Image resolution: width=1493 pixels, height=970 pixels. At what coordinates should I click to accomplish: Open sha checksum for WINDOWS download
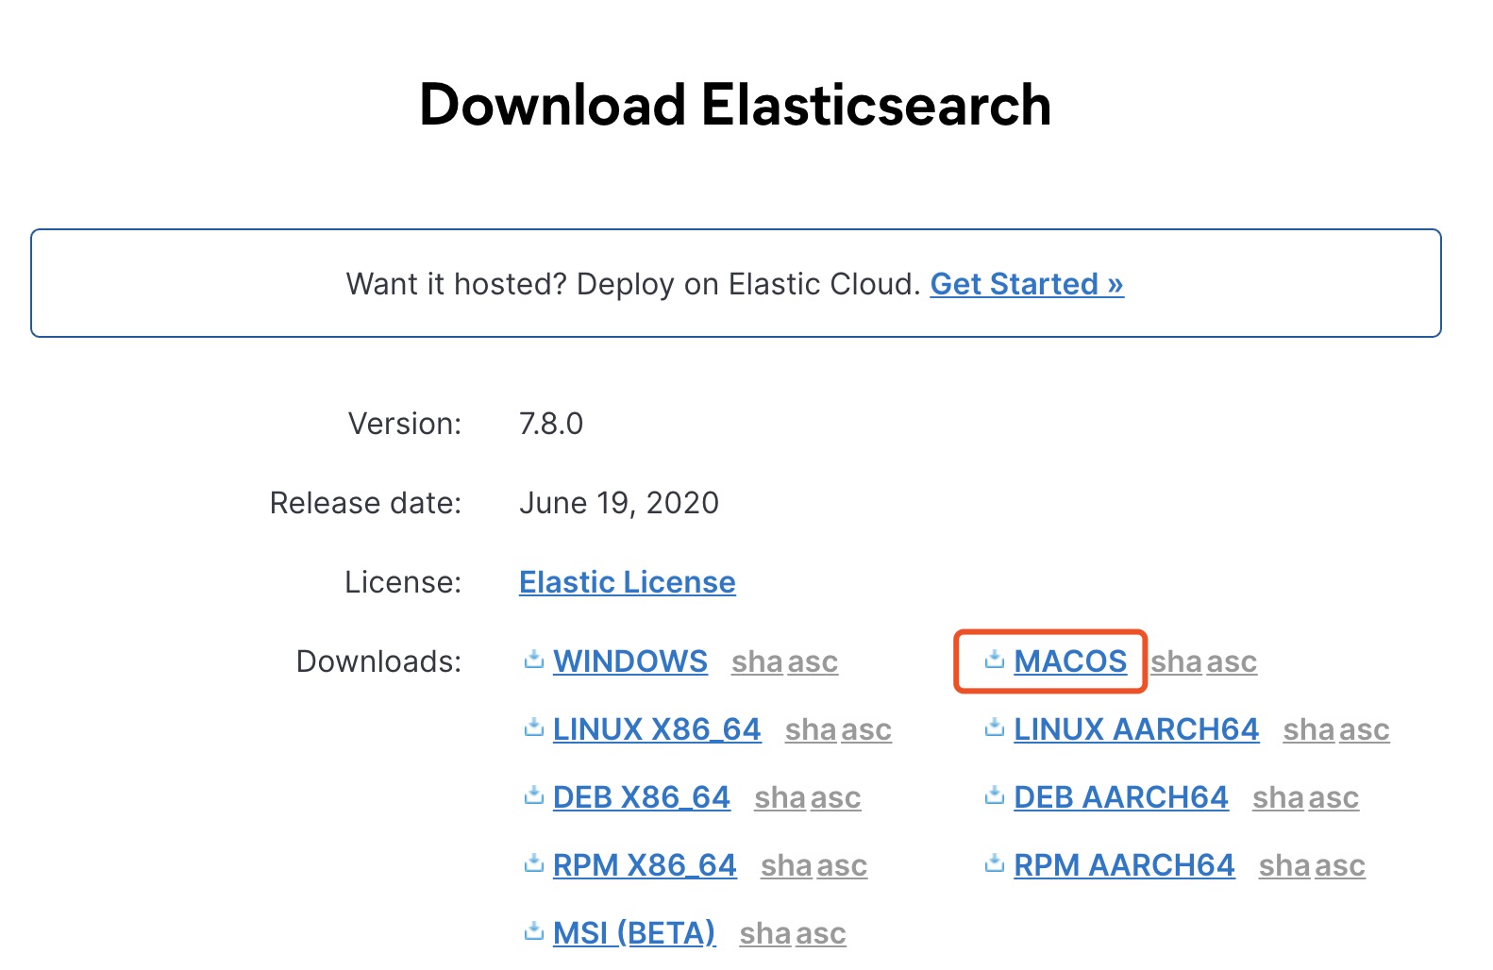[x=757, y=662]
